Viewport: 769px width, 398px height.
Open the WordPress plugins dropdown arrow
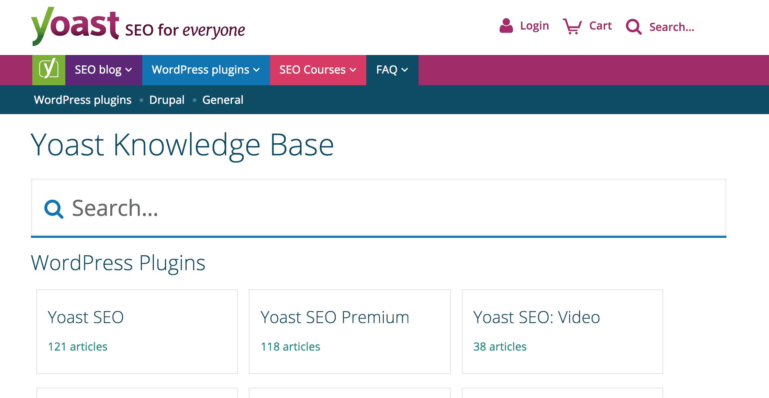(257, 70)
